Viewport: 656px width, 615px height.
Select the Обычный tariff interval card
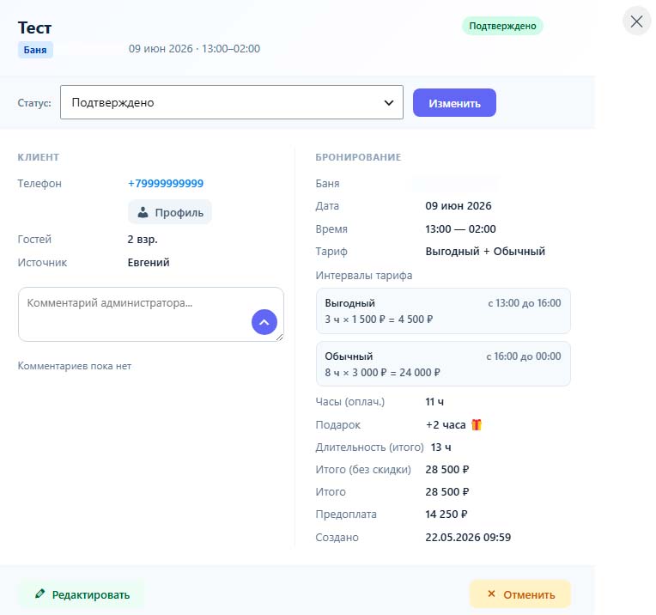443,364
